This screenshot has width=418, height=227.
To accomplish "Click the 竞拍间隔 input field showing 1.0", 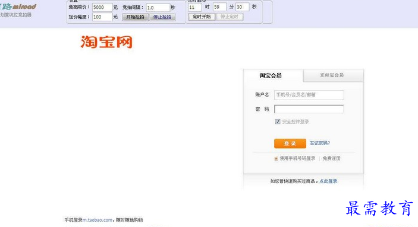I will [158, 8].
